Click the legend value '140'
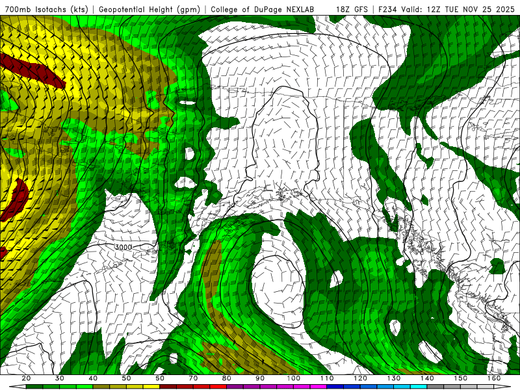This screenshot has height=390, width=520. (x=428, y=378)
